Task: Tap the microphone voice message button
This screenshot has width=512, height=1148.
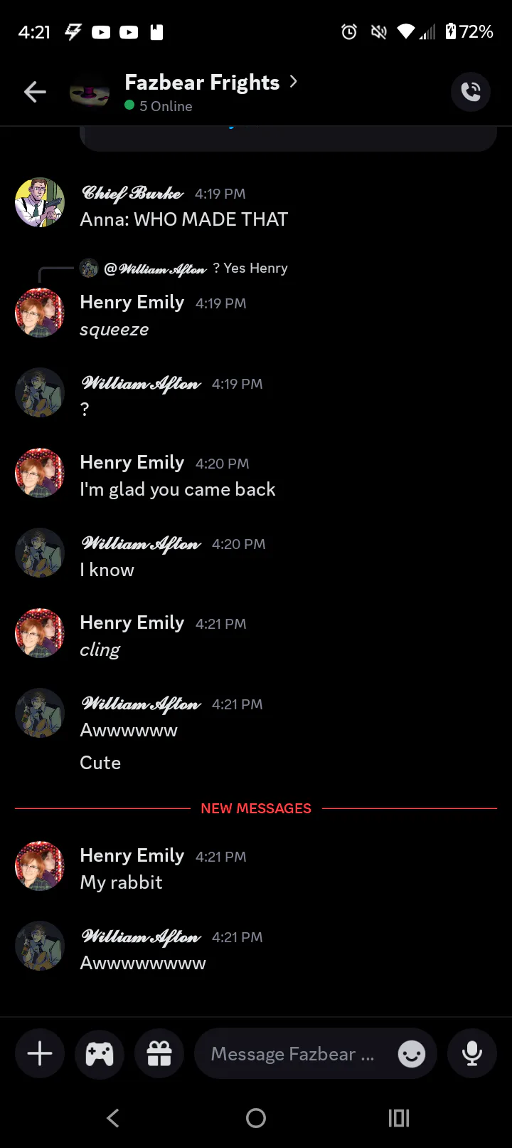Action: (x=472, y=1053)
